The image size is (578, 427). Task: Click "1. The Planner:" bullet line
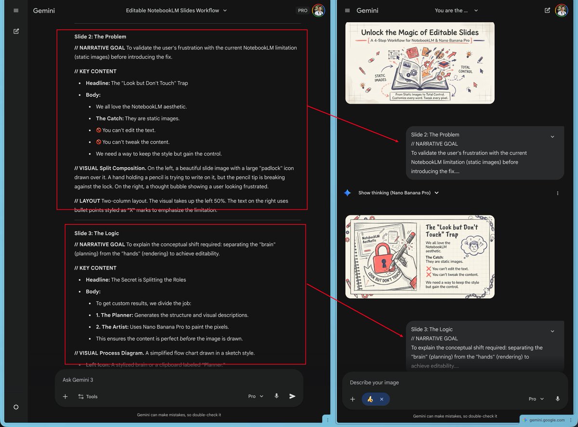pyautogui.click(x=172, y=315)
